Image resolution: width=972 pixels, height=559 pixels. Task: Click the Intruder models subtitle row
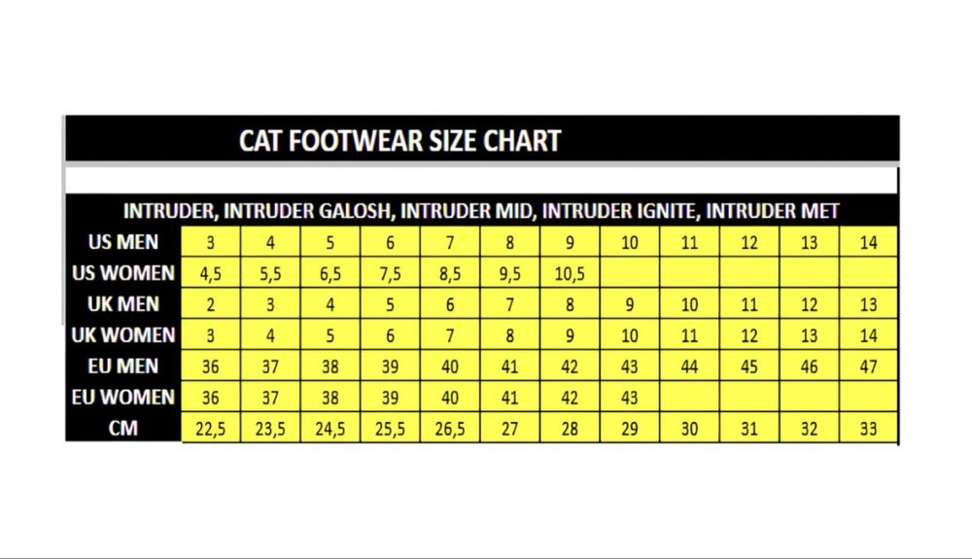(481, 211)
